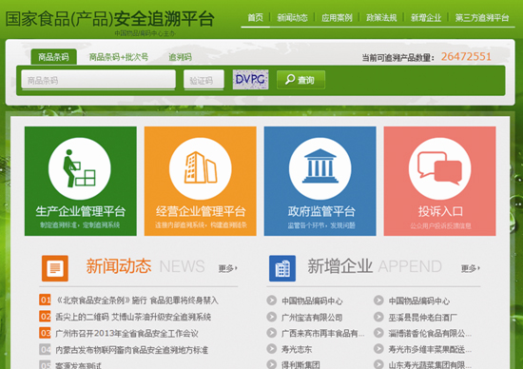Switch to the 商品条码+批次号 tab
Viewport: 523px width, 369px height.
[119, 57]
